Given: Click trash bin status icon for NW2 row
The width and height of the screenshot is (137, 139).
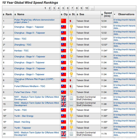Looking at the screenshot, I should [x=71, y=104].
